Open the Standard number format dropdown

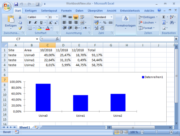[x=112, y=17]
